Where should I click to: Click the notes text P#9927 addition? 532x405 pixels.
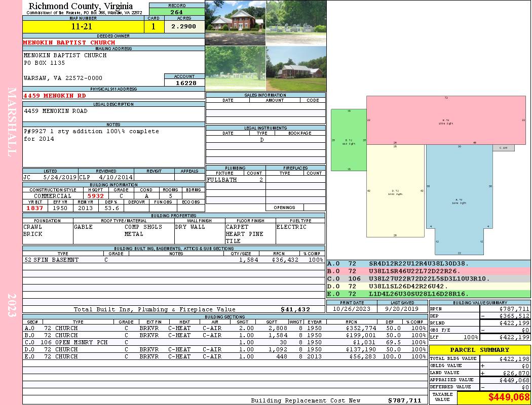click(91, 135)
